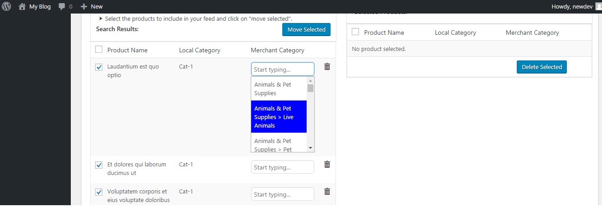602x207 pixels.
Task: Focus merchant category field for Voluptatem row
Action: pos(283,194)
